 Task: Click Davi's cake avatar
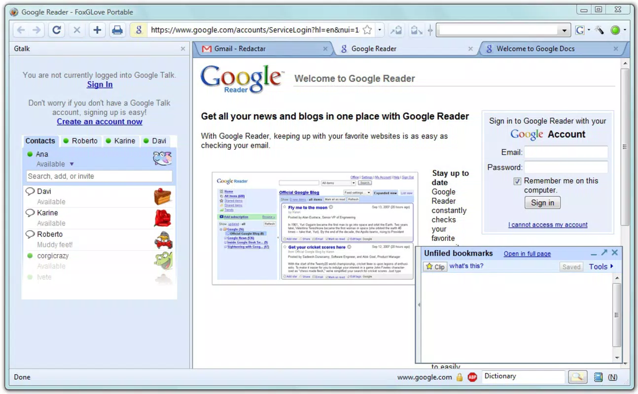tap(162, 196)
